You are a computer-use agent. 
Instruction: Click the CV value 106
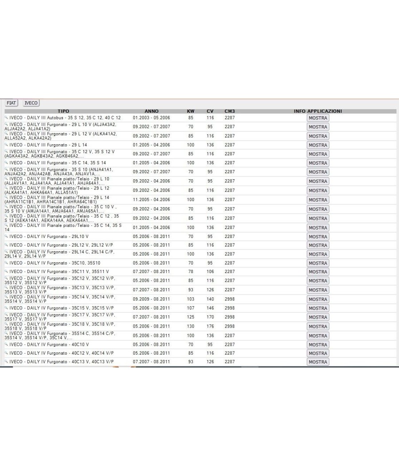(x=210, y=272)
